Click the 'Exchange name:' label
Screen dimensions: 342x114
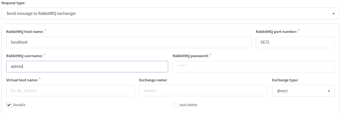153,80
